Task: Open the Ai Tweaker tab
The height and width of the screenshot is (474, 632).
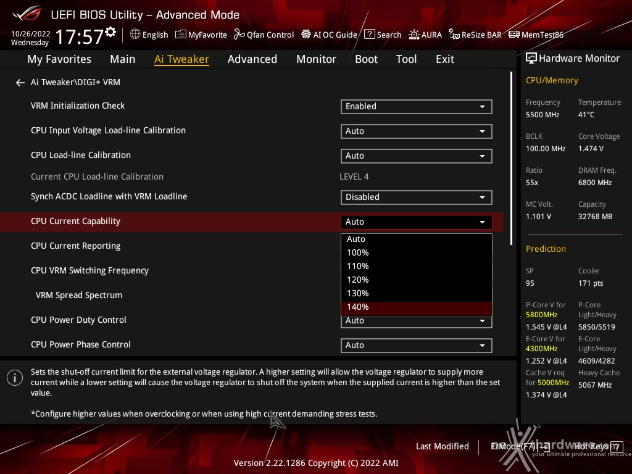Action: pyautogui.click(x=181, y=59)
